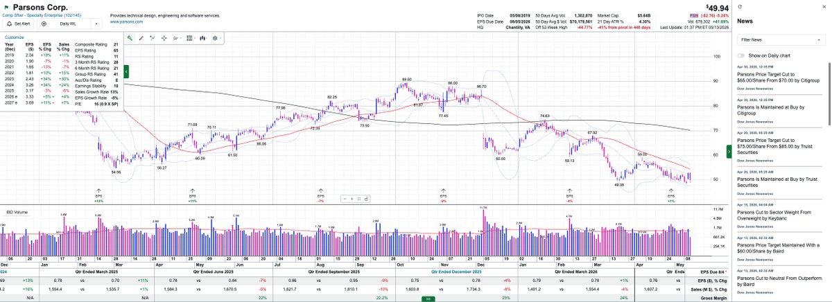This screenshot has width=832, height=302.
Task: Expand the right panel green arrow handle
Action: click(729, 152)
